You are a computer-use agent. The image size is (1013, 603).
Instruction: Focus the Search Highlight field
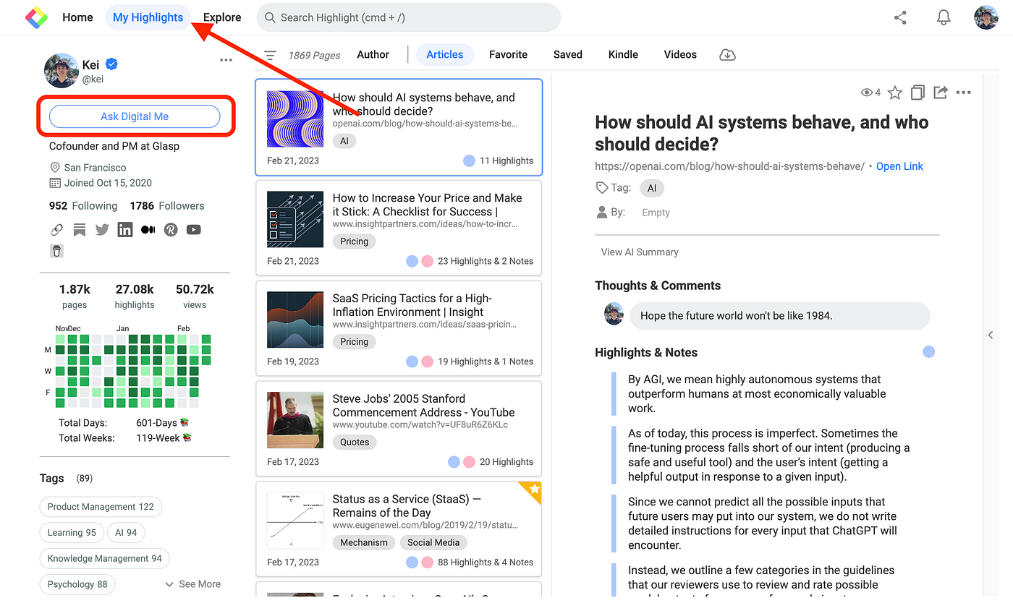click(x=408, y=17)
